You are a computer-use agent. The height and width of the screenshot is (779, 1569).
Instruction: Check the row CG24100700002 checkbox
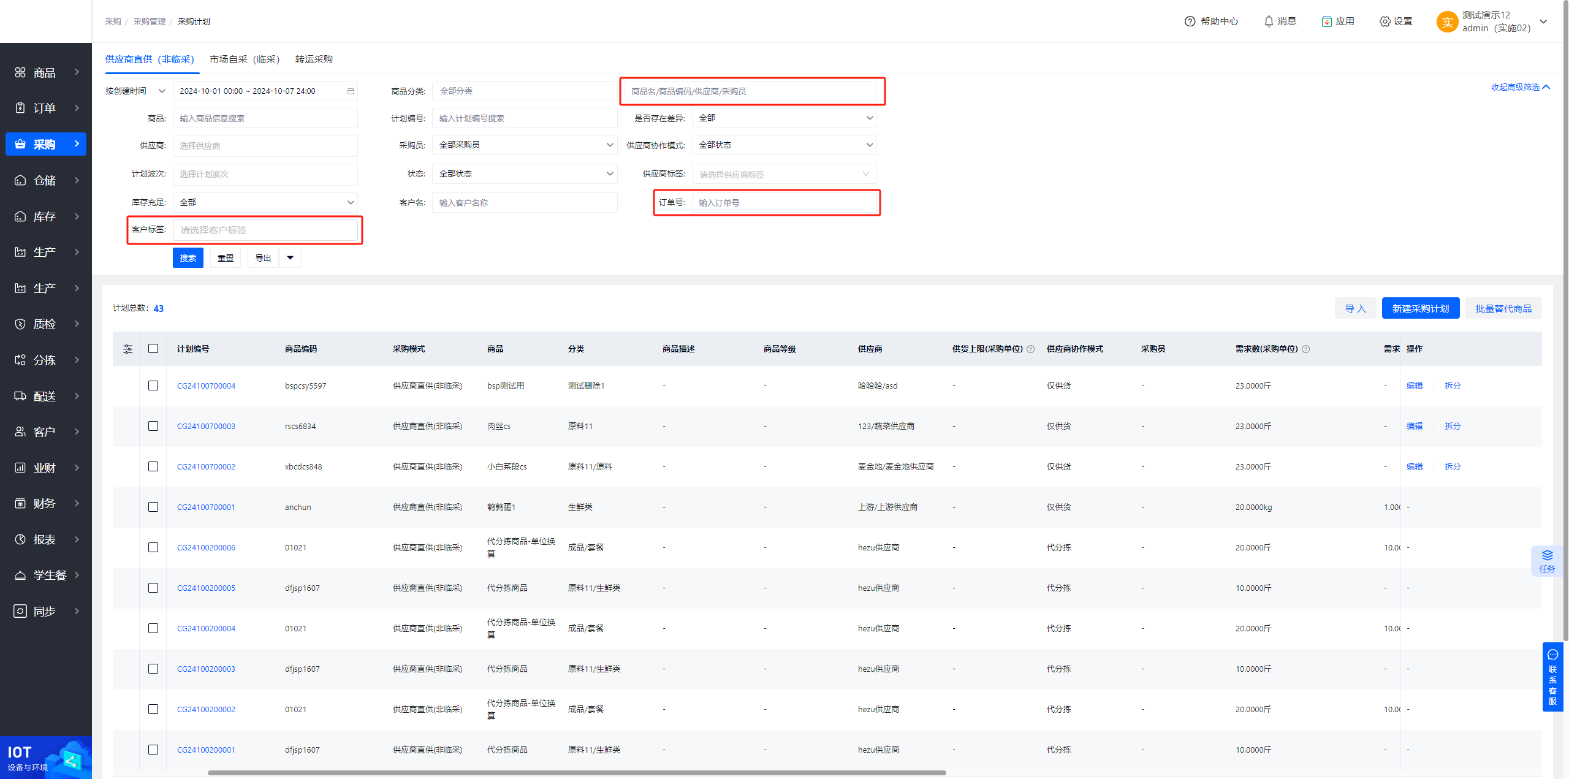[153, 466]
